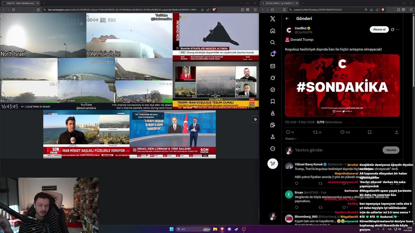Image resolution: width=415 pixels, height=233 pixels.
Task: Repost the Conflict tweet
Action: tap(315, 132)
